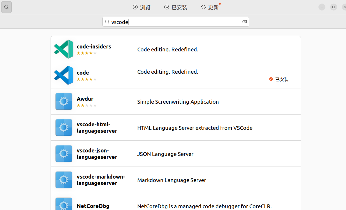This screenshot has width=346, height=210.
Task: Select the code app name
Action: point(83,73)
